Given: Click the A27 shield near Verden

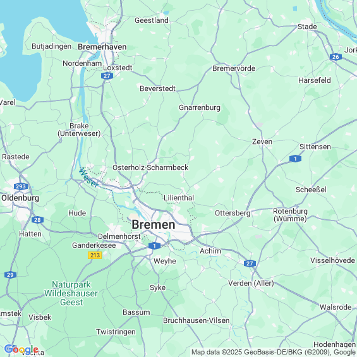Looking at the screenshot, I should 250,263.
